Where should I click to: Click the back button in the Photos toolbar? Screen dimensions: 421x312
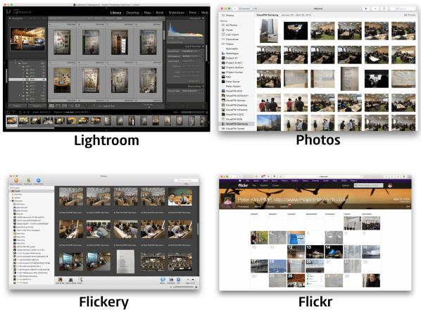click(235, 8)
